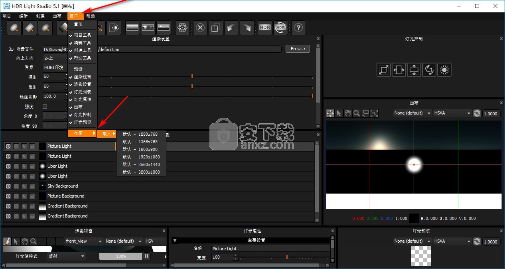Select the pointer tool in canvas panel
The width and height of the screenshot is (505, 269).
(339, 113)
